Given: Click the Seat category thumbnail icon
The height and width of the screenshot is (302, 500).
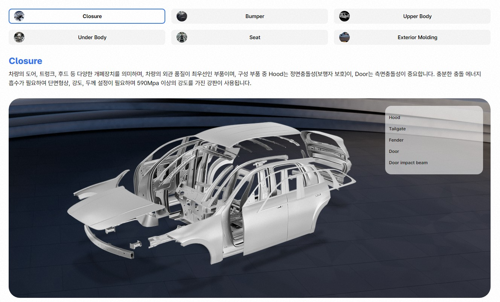Looking at the screenshot, I should tap(181, 37).
